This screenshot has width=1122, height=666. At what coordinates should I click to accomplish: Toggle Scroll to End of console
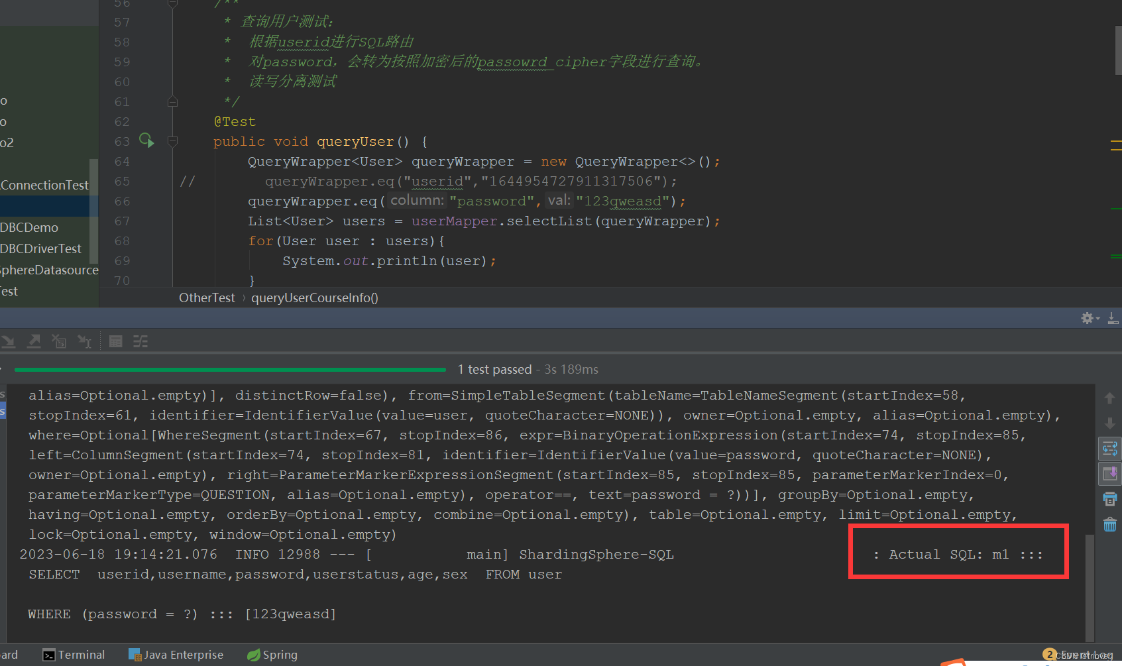(x=1110, y=473)
